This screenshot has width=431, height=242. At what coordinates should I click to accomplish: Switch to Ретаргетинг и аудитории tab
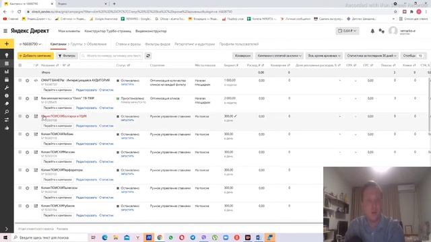pyautogui.click(x=195, y=44)
